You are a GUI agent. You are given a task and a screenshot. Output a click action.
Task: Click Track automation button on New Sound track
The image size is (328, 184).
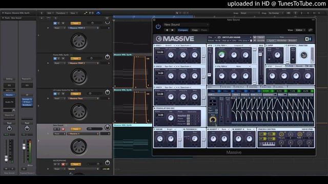point(76,129)
